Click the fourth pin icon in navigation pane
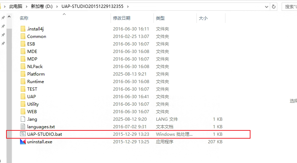Viewport: 297px width, 163px height. tap(3, 44)
